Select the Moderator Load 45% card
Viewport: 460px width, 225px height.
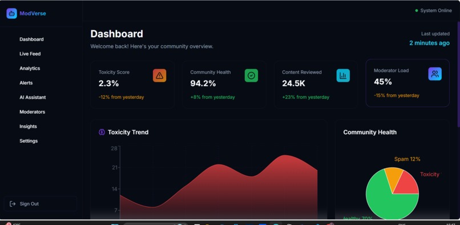click(x=407, y=83)
